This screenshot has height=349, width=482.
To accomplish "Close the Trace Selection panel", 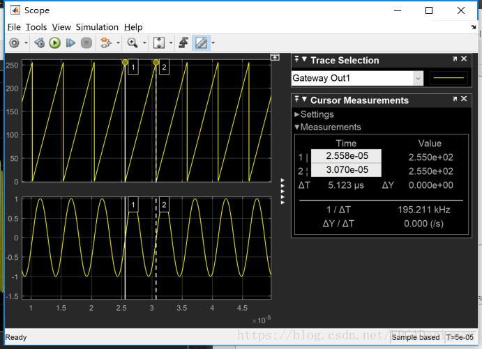I will click(464, 59).
